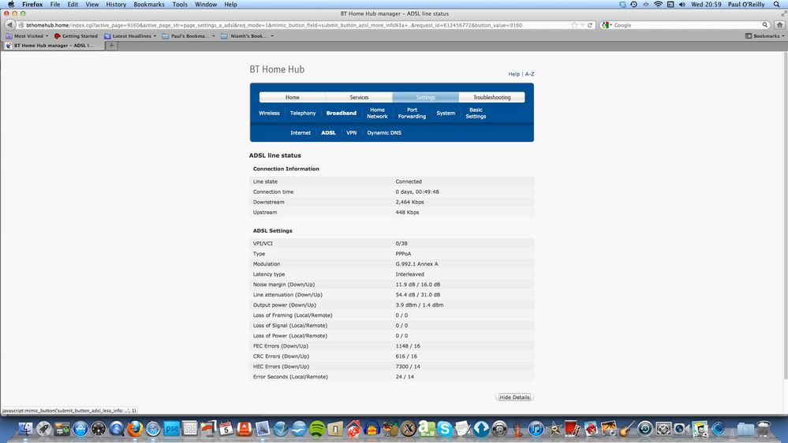Enter full screen with the window's expand arrows

coord(783,13)
